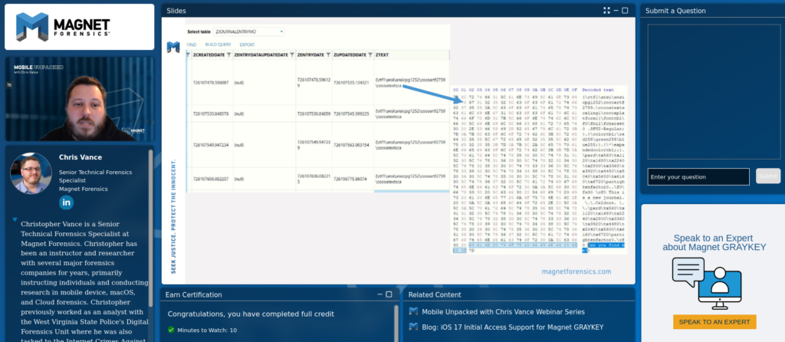
Task: Click cell 726107535.134321
Action: tap(351, 82)
